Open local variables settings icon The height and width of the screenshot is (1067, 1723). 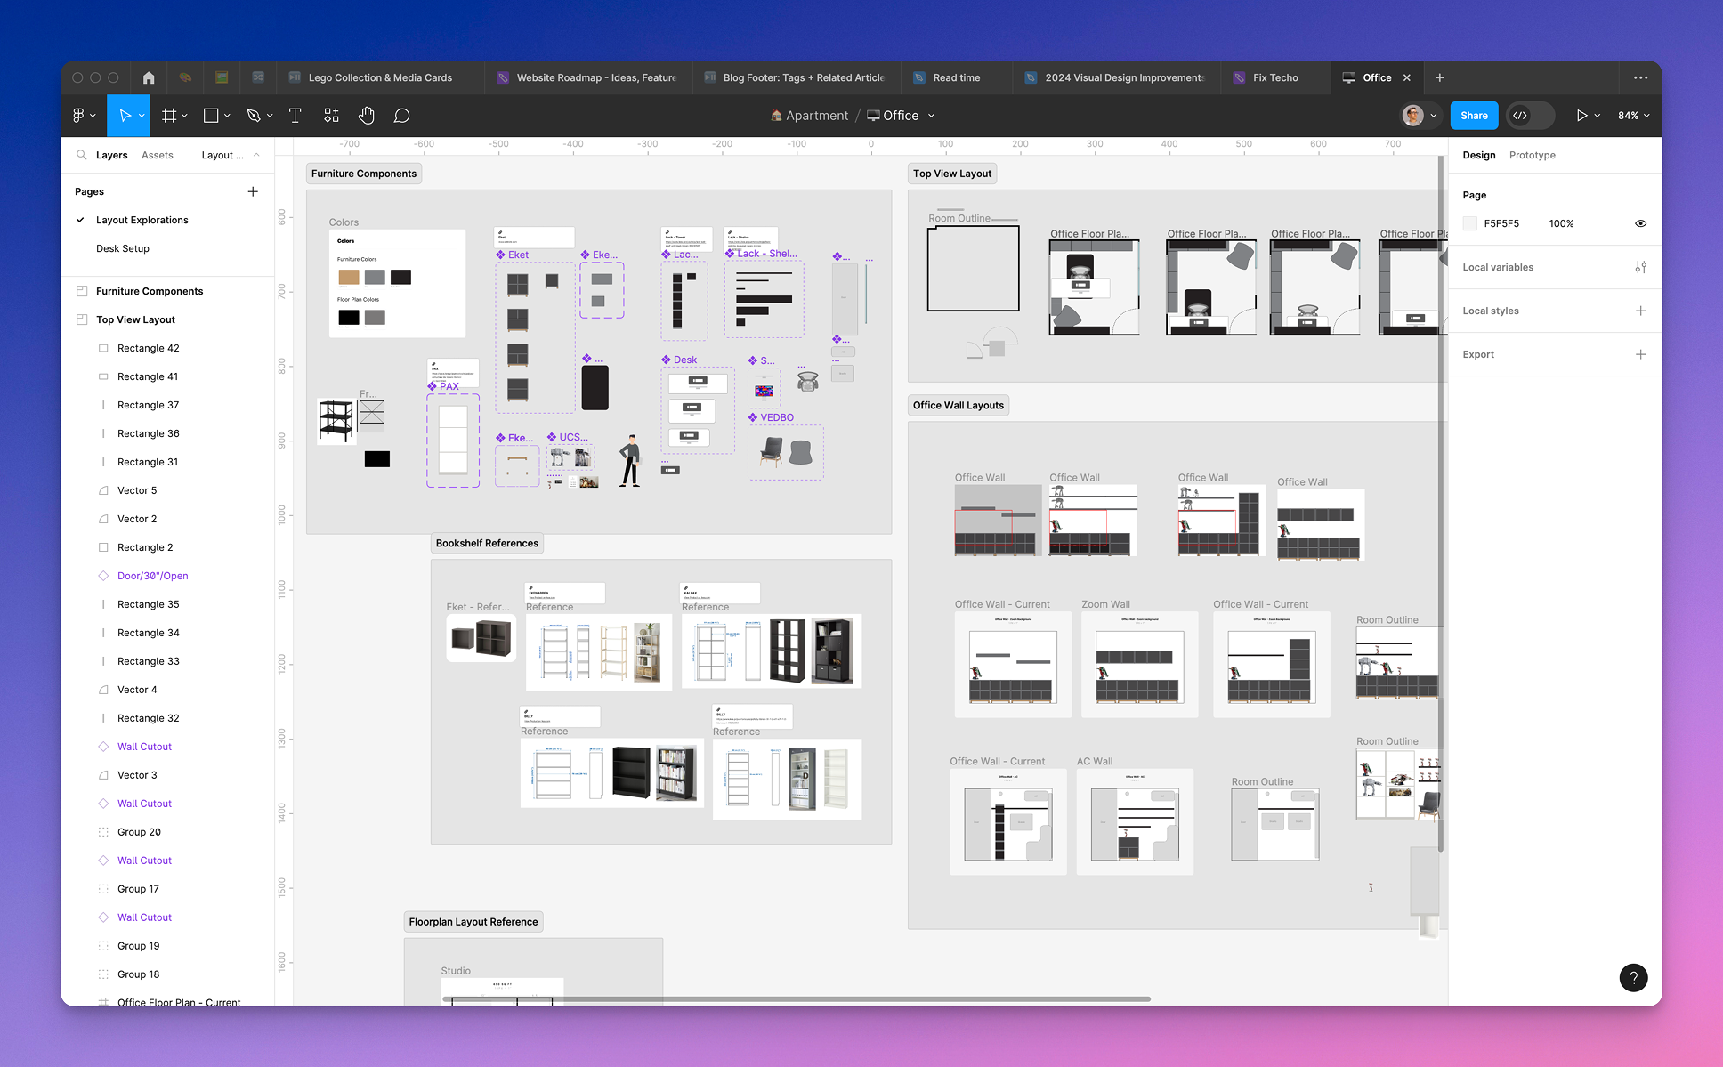(1641, 266)
